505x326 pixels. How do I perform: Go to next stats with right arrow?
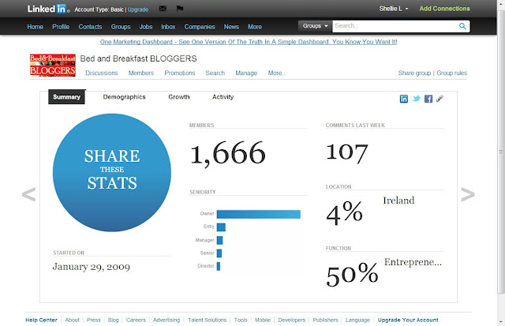[468, 194]
